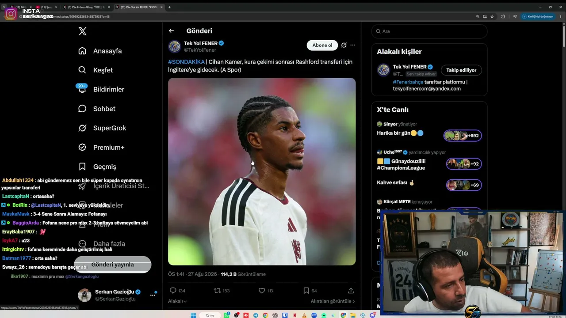Open the Windows Start menu

193,315
